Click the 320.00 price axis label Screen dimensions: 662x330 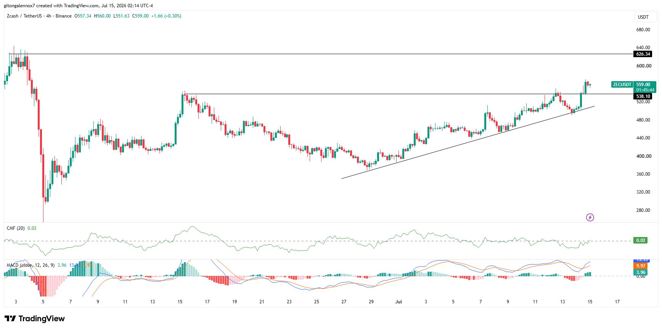click(643, 192)
